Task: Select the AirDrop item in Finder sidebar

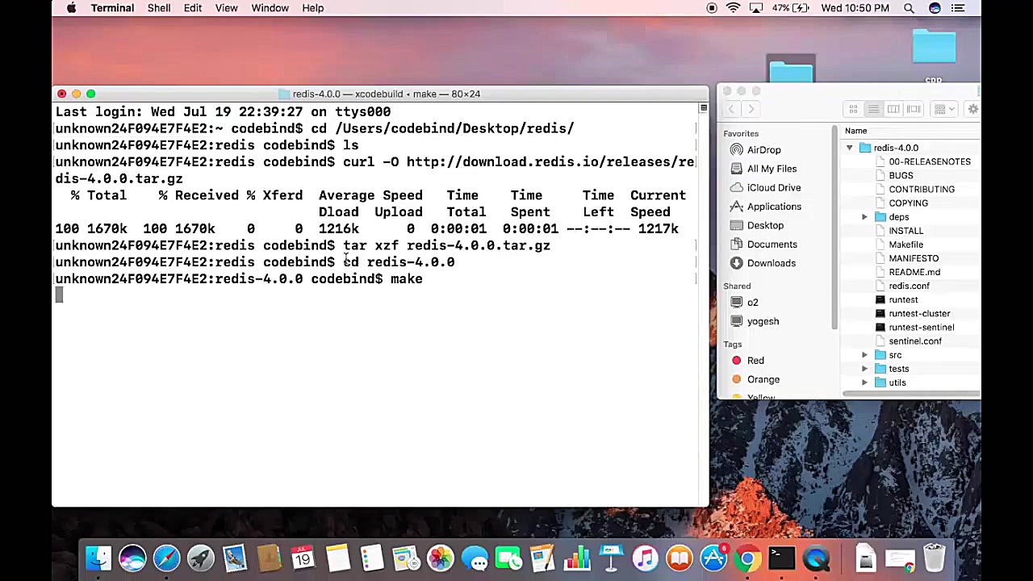Action: 763,149
